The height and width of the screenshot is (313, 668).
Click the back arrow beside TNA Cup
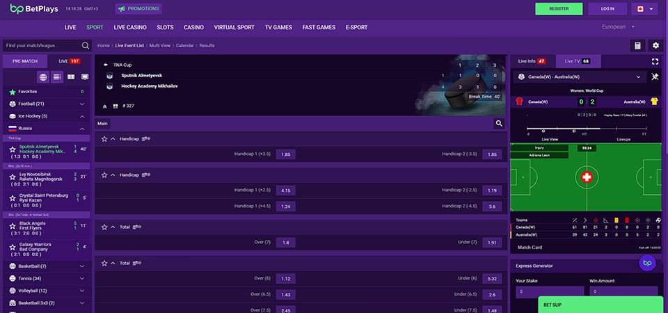[x=106, y=65]
